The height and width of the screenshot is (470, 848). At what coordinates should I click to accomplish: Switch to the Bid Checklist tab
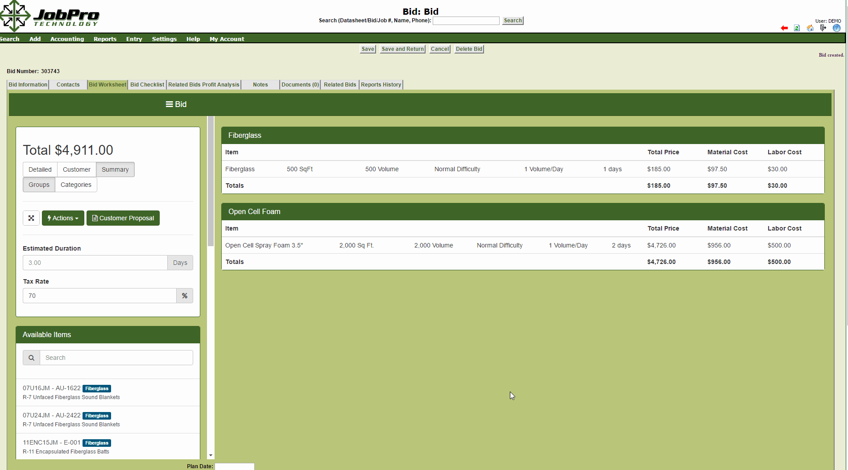click(147, 84)
